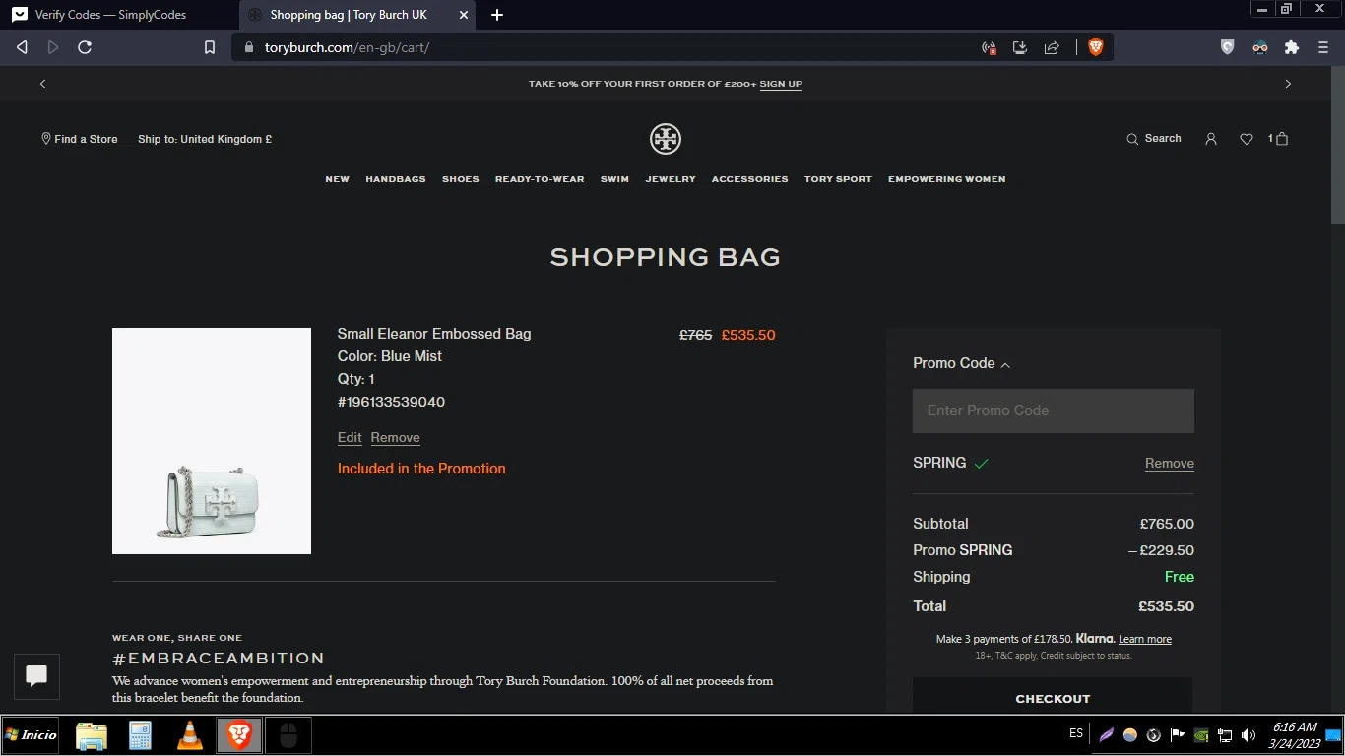Click SIGN UP link in banner
Screen dimensions: 1345x756
pos(781,84)
